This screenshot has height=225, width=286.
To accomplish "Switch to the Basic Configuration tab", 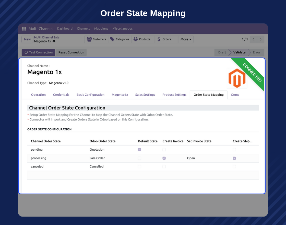I will coord(90,95).
